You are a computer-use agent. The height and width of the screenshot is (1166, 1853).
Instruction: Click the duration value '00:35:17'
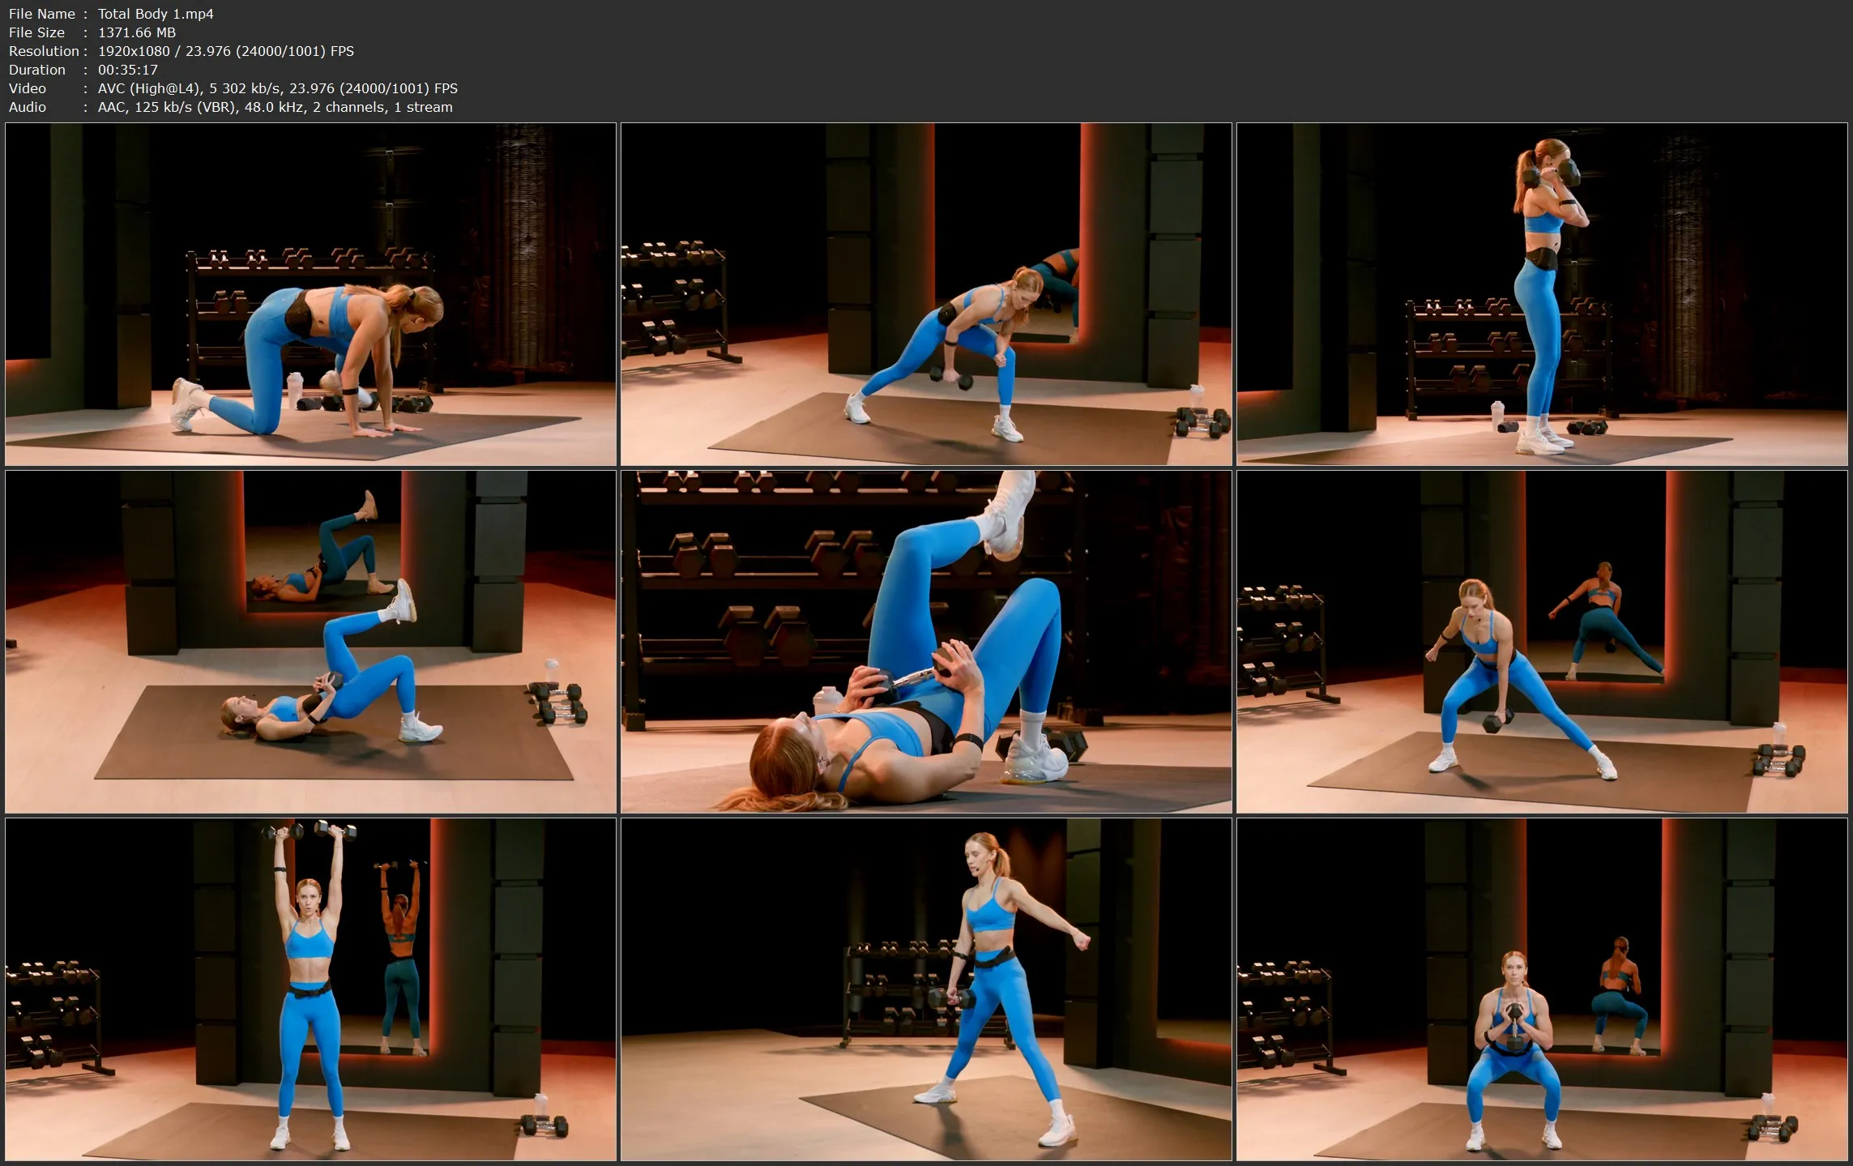(128, 70)
